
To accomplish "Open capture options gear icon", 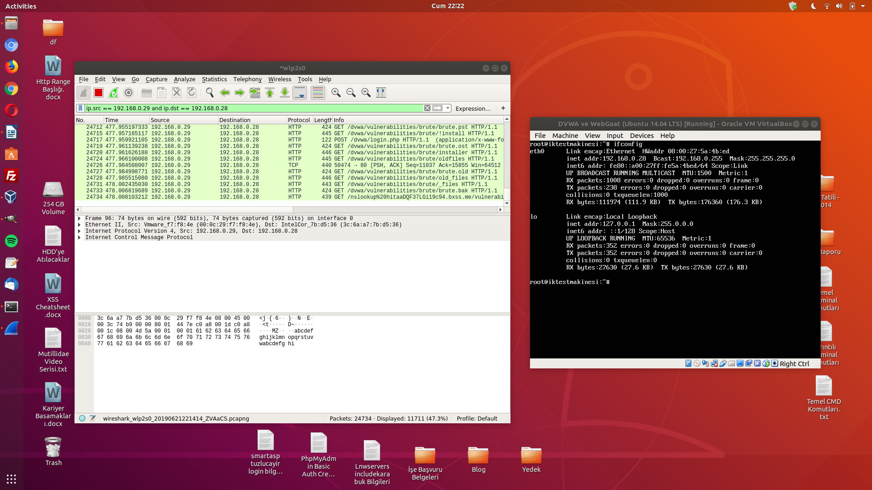I will [x=129, y=93].
